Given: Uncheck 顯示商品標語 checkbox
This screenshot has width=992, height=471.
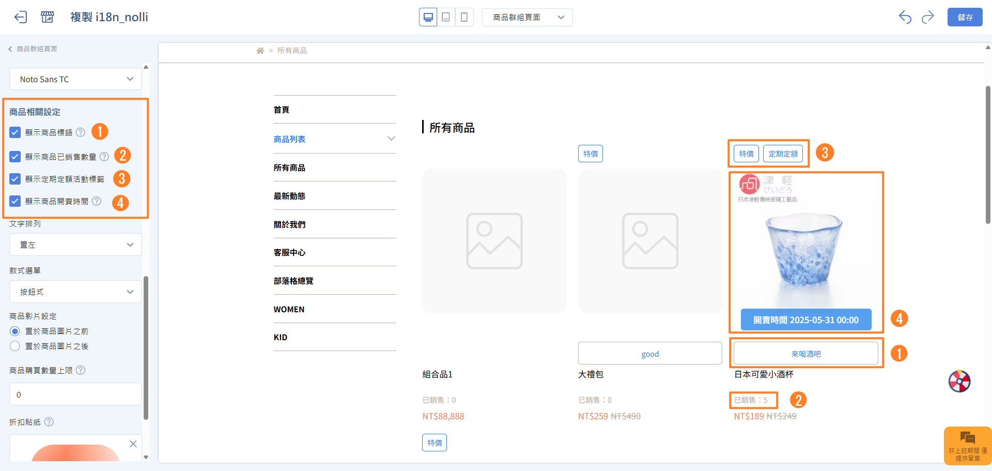Looking at the screenshot, I should 15,132.
